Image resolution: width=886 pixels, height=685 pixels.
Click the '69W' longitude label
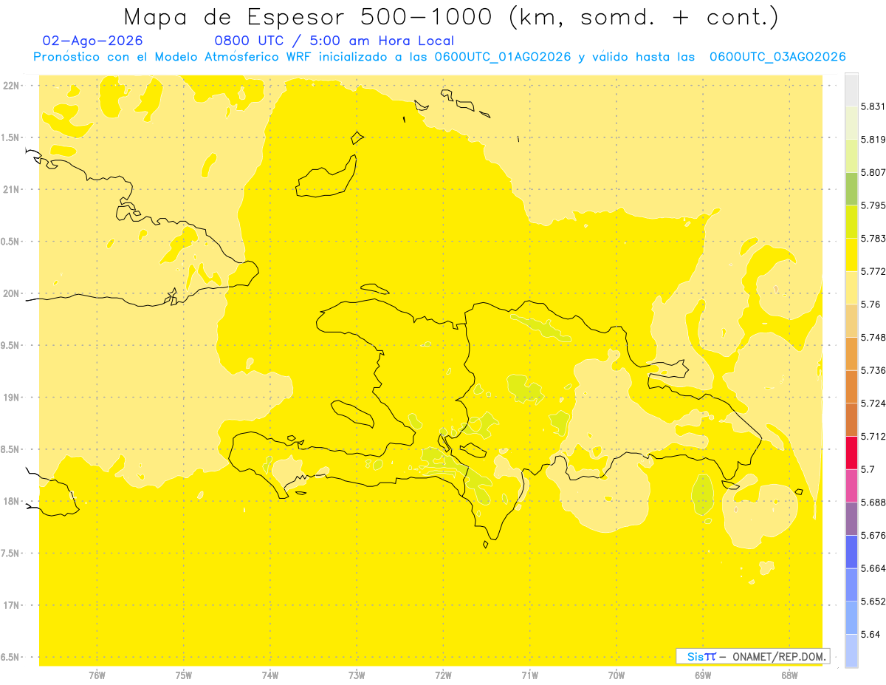click(703, 675)
